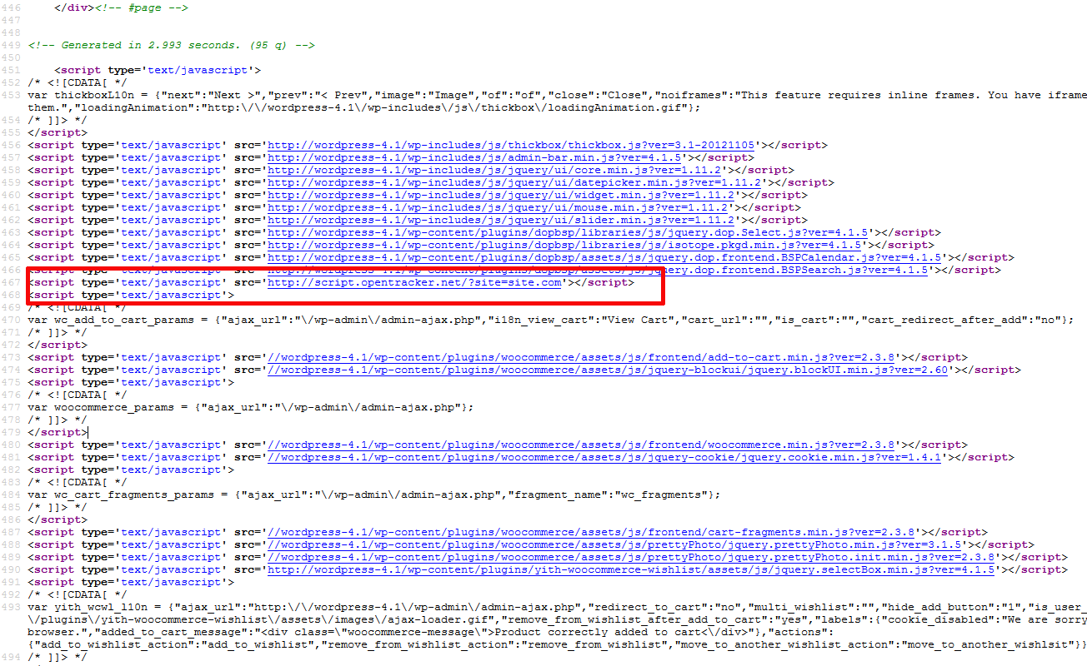Follow the jquery.selectBox.min.js wishlist link

(x=631, y=569)
